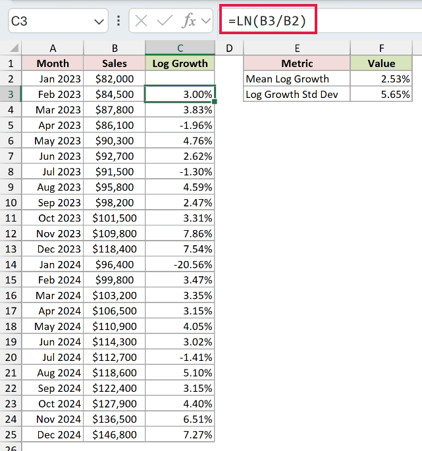The height and width of the screenshot is (451, 422).
Task: Select the $146,800 sales cell
Action: point(115,435)
